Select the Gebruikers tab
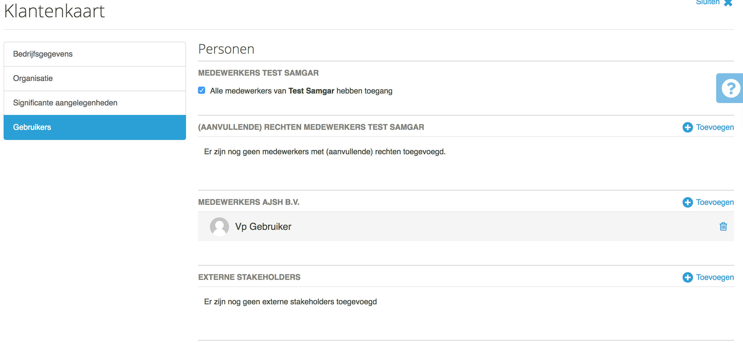 point(95,127)
